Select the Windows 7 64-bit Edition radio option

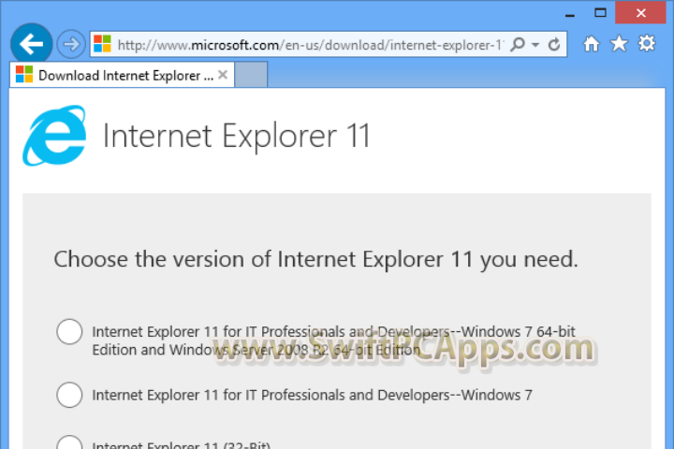click(x=69, y=332)
